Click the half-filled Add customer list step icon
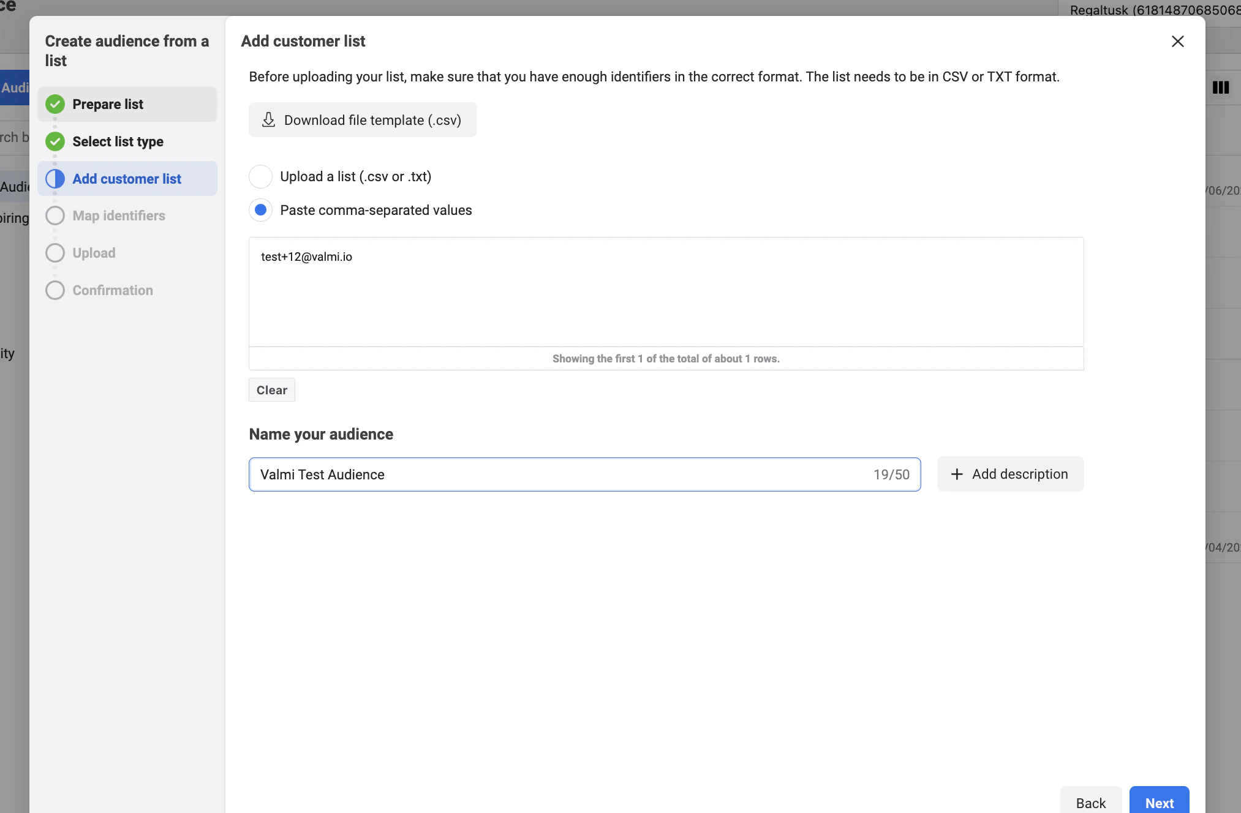1241x813 pixels. 55,179
